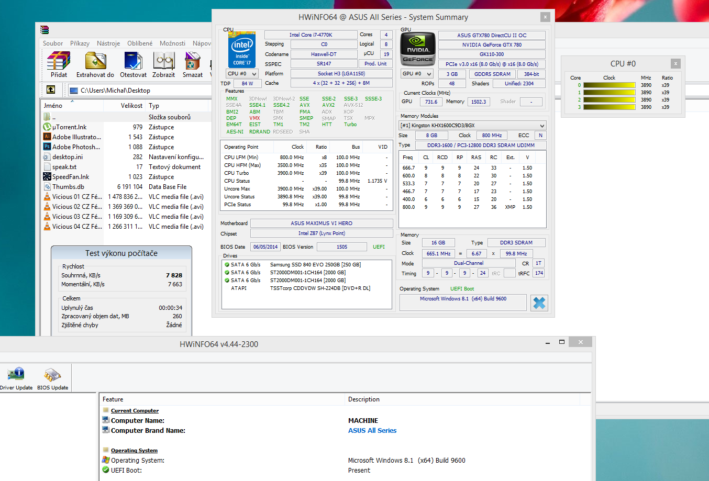Click the WinRAR path field C:\Users\Michal\Desktop
Screen dimensions: 709x481
[140, 90]
